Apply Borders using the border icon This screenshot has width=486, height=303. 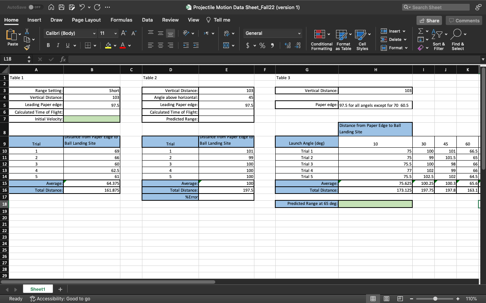88,45
